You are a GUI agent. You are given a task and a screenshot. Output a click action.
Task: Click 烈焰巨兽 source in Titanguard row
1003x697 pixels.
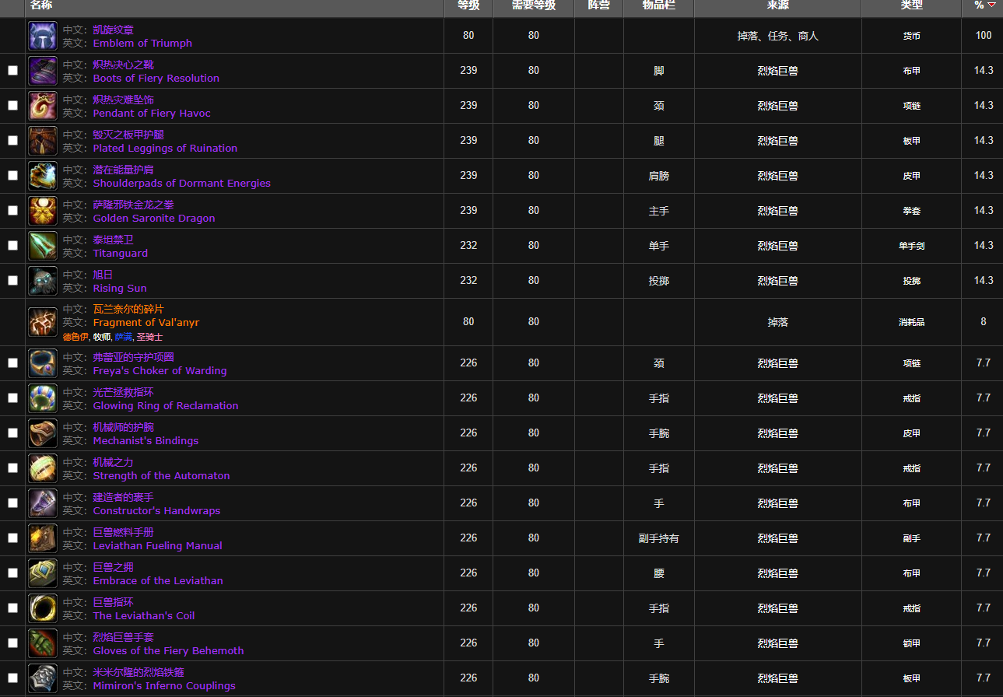click(x=777, y=246)
